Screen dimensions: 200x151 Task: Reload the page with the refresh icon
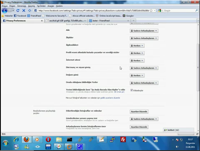(x=18, y=10)
